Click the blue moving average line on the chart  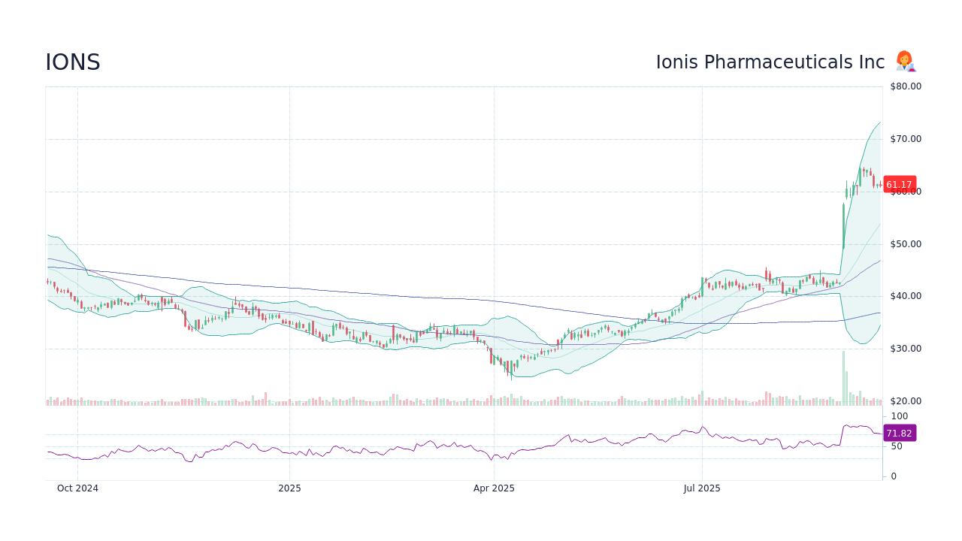click(376, 293)
